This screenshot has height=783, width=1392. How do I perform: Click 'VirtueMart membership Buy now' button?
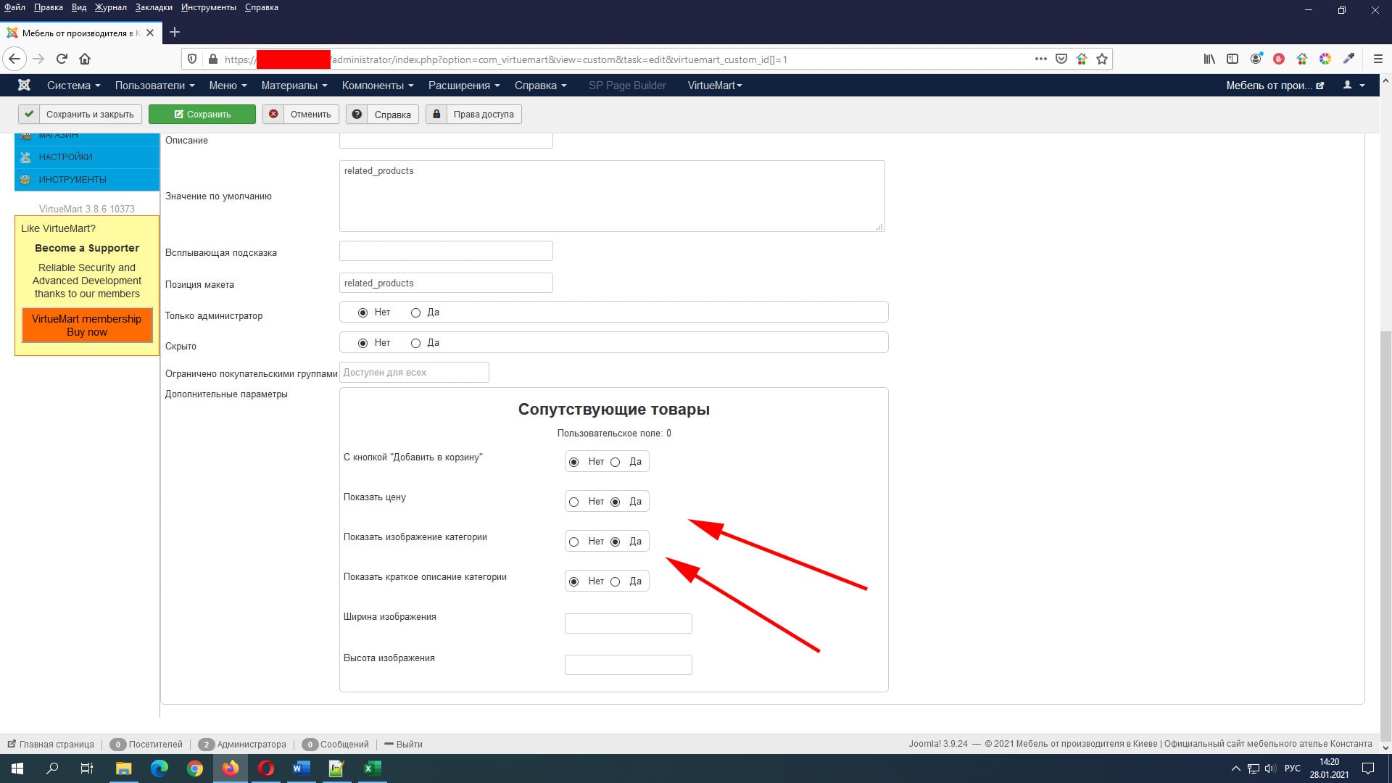(x=87, y=326)
